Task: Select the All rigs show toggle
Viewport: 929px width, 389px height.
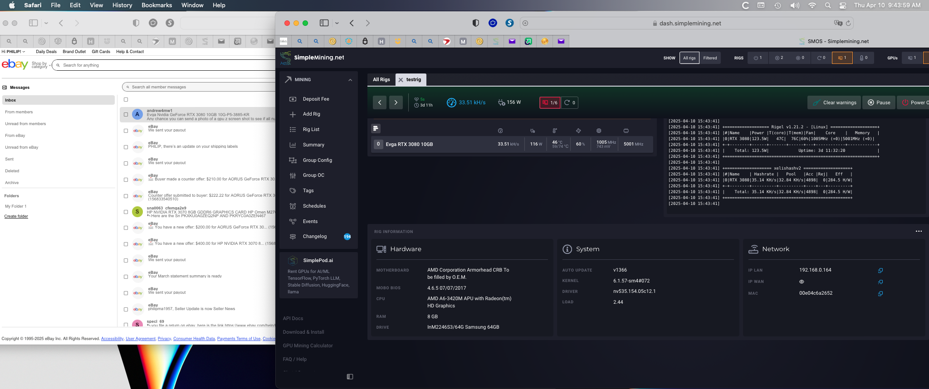Action: coord(689,58)
